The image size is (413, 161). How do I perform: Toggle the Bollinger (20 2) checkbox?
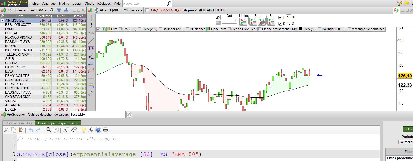point(160,29)
